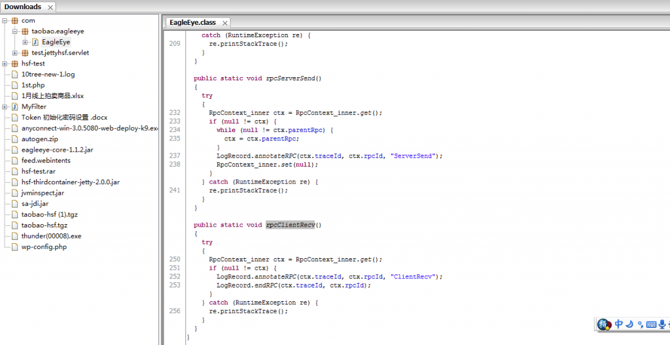Follow rpcId link on line 253
This screenshot has width=670, height=345.
(355, 286)
